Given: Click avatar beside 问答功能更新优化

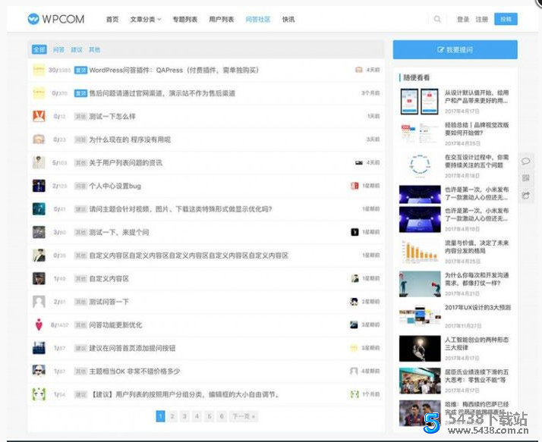Looking at the screenshot, I should 39,325.
